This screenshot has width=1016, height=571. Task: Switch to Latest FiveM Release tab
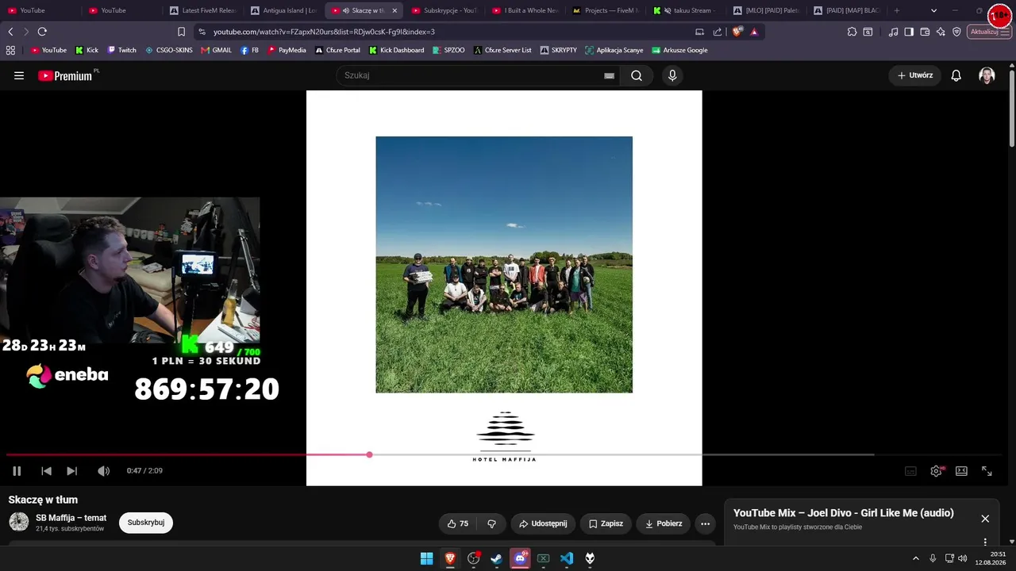(203, 10)
